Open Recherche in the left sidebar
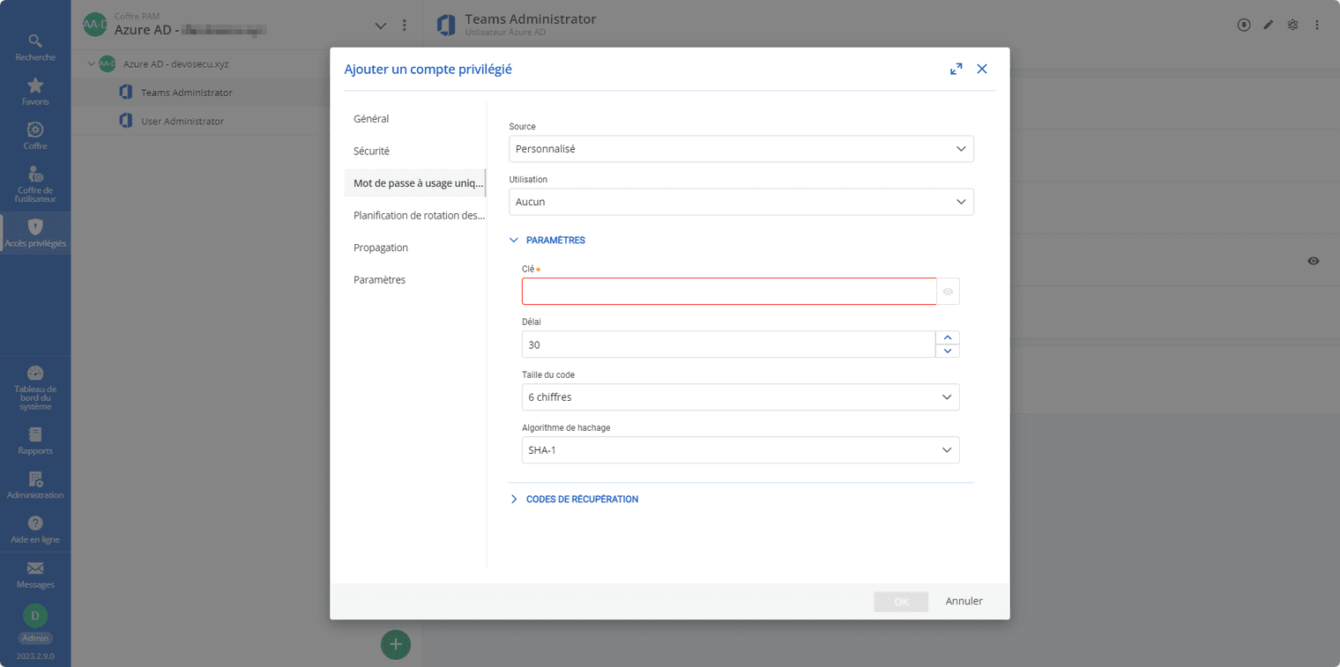 (x=35, y=48)
